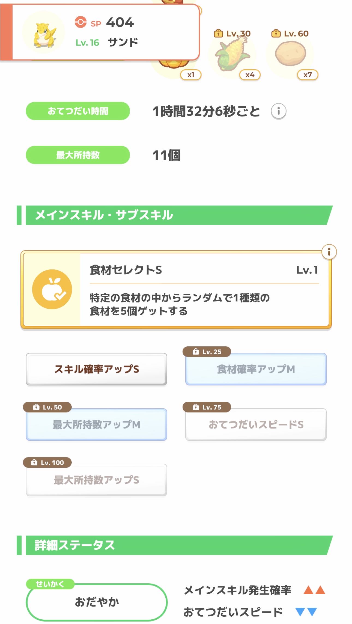Screen dimensions: 352x624
Task: Select the スキル確率アップS sub skill
Action: pos(97,369)
